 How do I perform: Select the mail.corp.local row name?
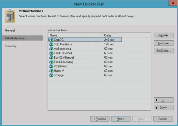coord(63,49)
